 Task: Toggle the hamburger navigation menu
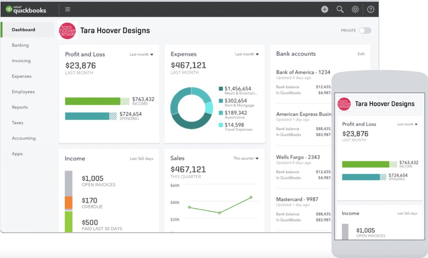coord(68,9)
